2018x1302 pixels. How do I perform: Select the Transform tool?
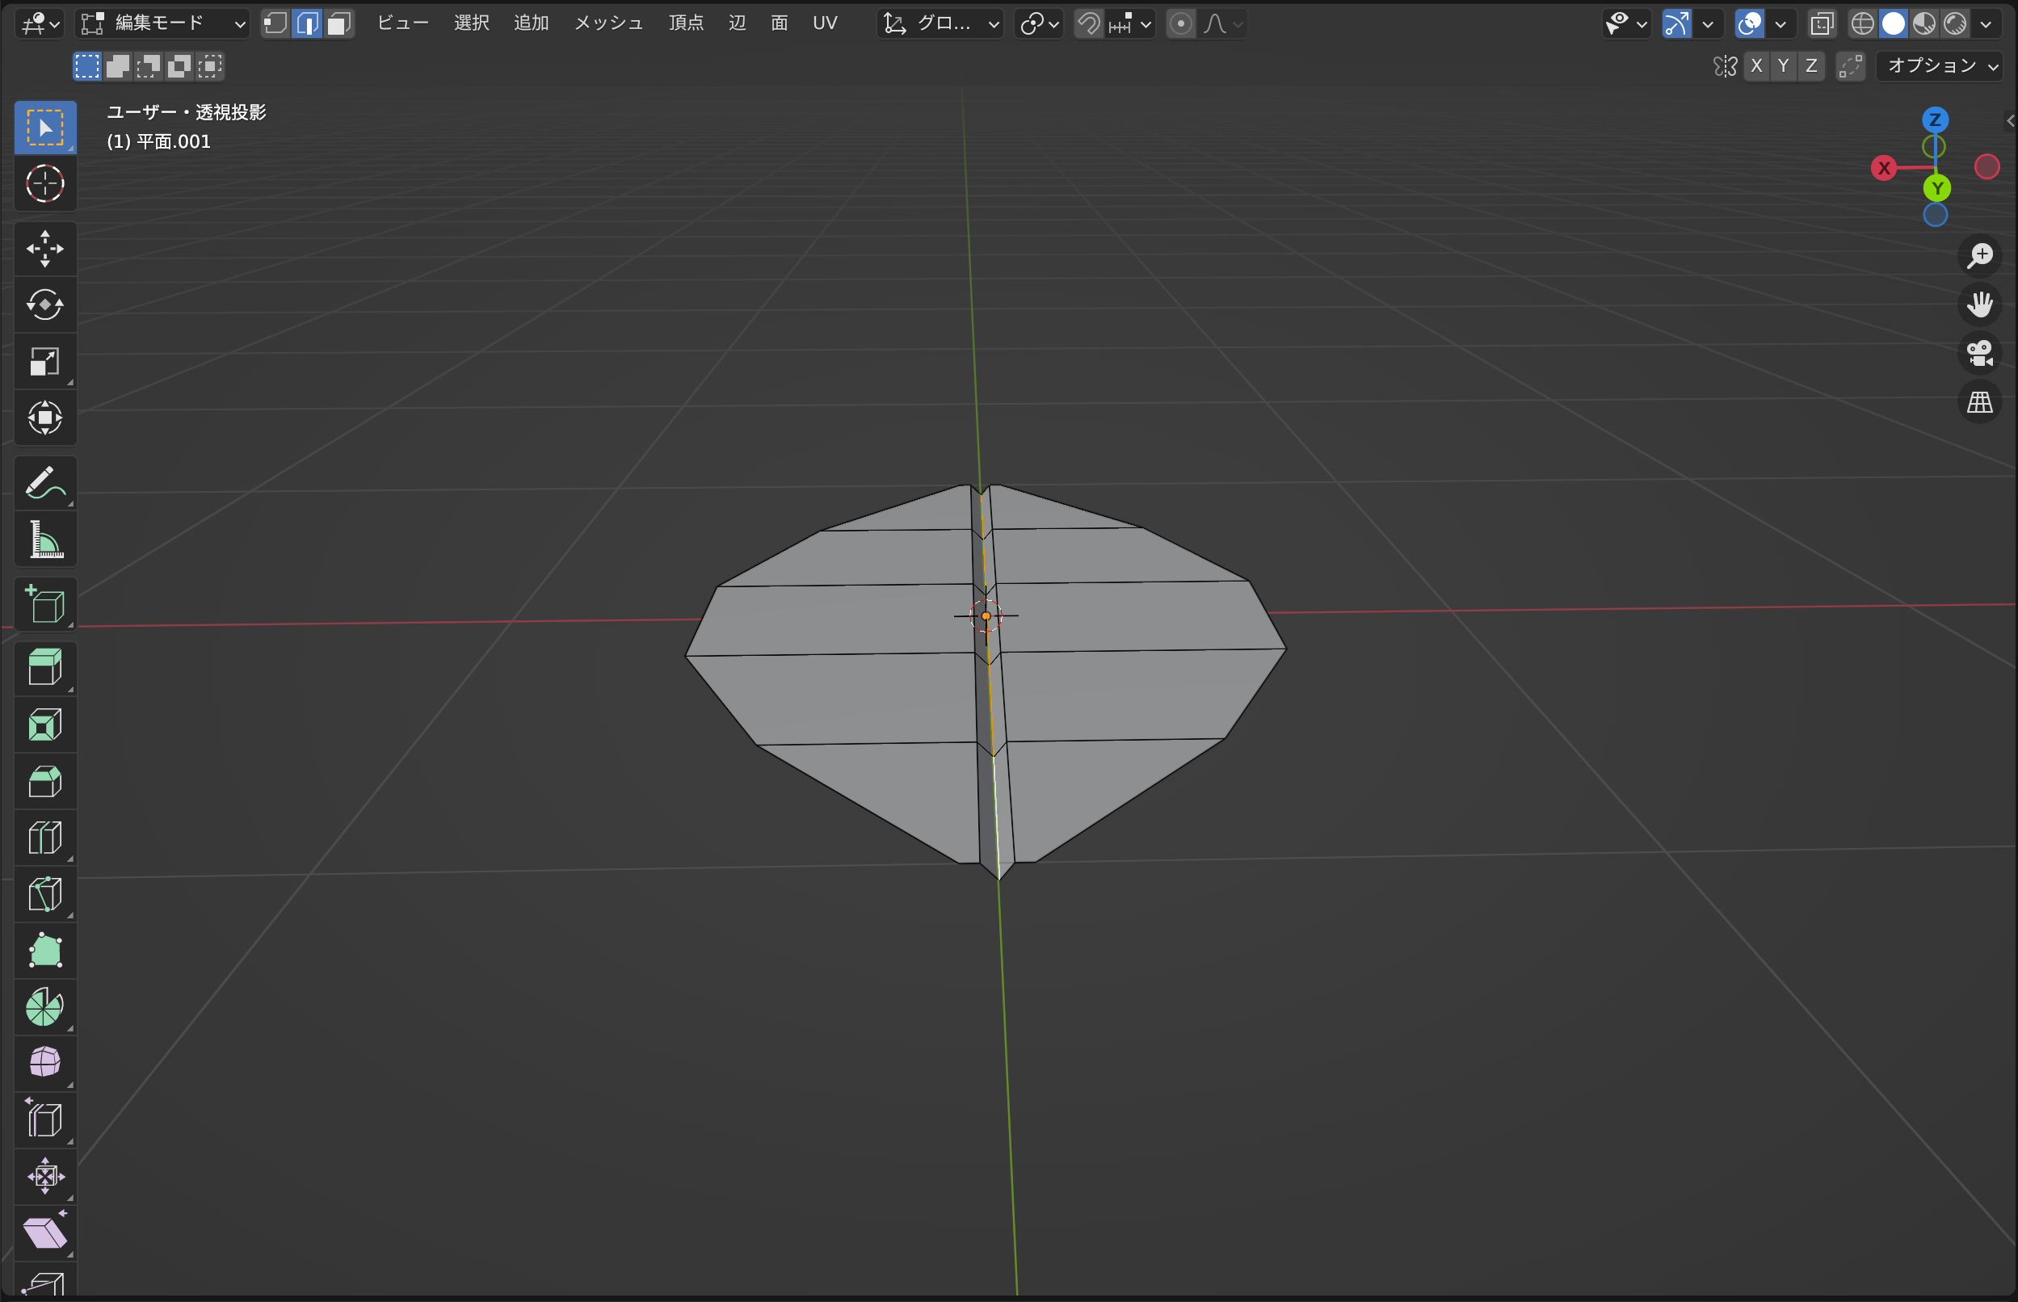pyautogui.click(x=44, y=418)
